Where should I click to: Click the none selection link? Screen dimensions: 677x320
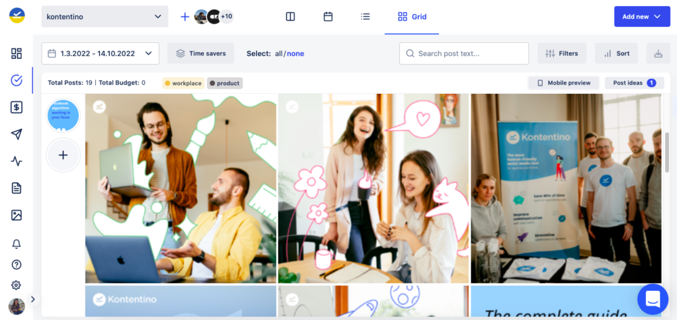click(x=296, y=54)
